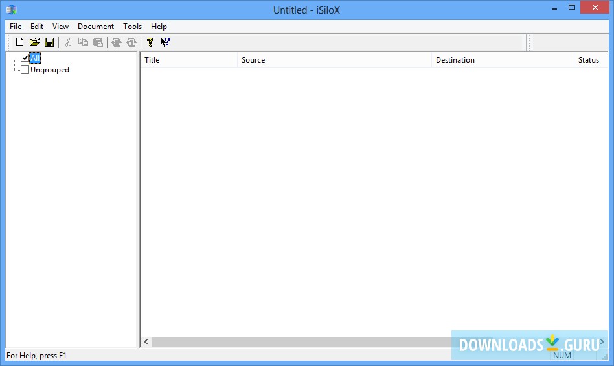Close the iSiloX window
The width and height of the screenshot is (614, 366).
pyautogui.click(x=595, y=7)
